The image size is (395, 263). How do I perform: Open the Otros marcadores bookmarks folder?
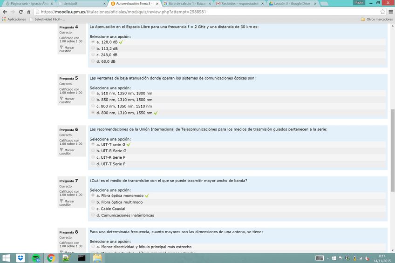(x=376, y=19)
